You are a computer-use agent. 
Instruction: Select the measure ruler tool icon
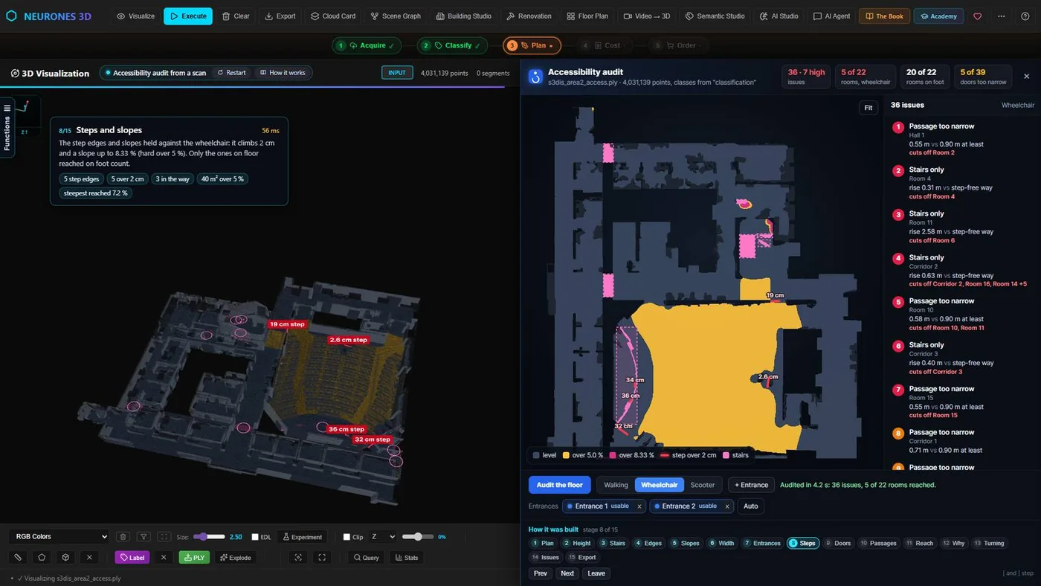[18, 557]
